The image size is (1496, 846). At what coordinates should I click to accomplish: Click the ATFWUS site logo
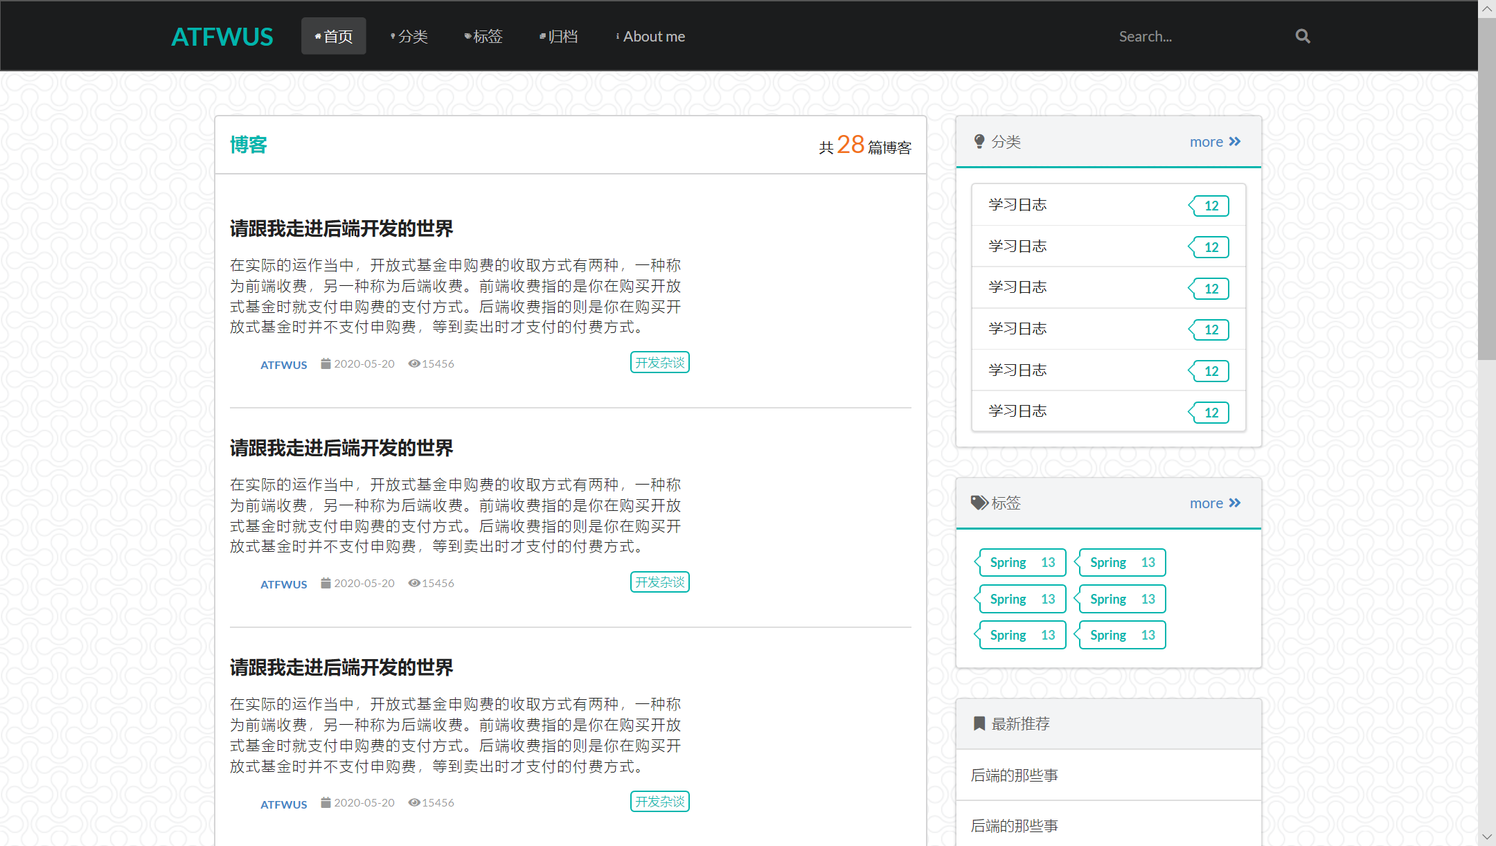222,37
